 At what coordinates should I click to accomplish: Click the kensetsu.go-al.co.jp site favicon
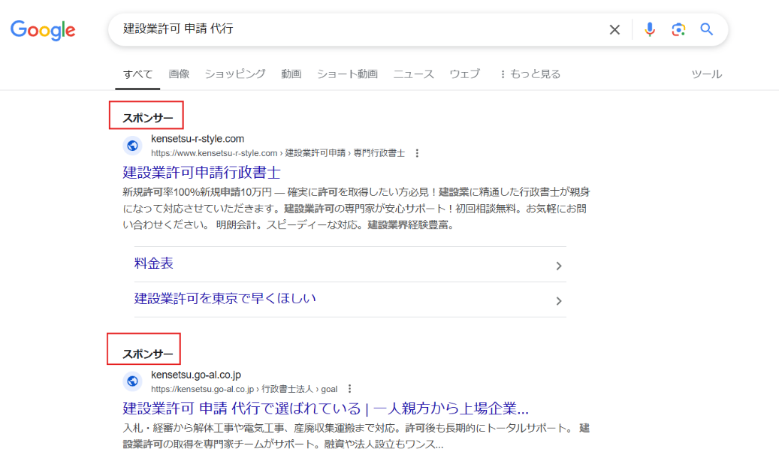[132, 381]
